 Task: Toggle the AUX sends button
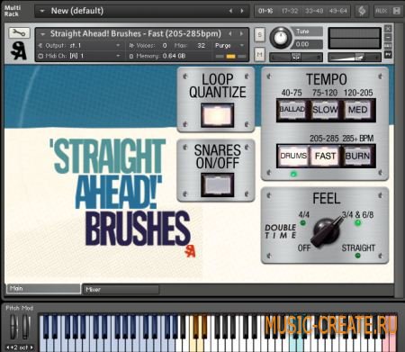point(382,11)
